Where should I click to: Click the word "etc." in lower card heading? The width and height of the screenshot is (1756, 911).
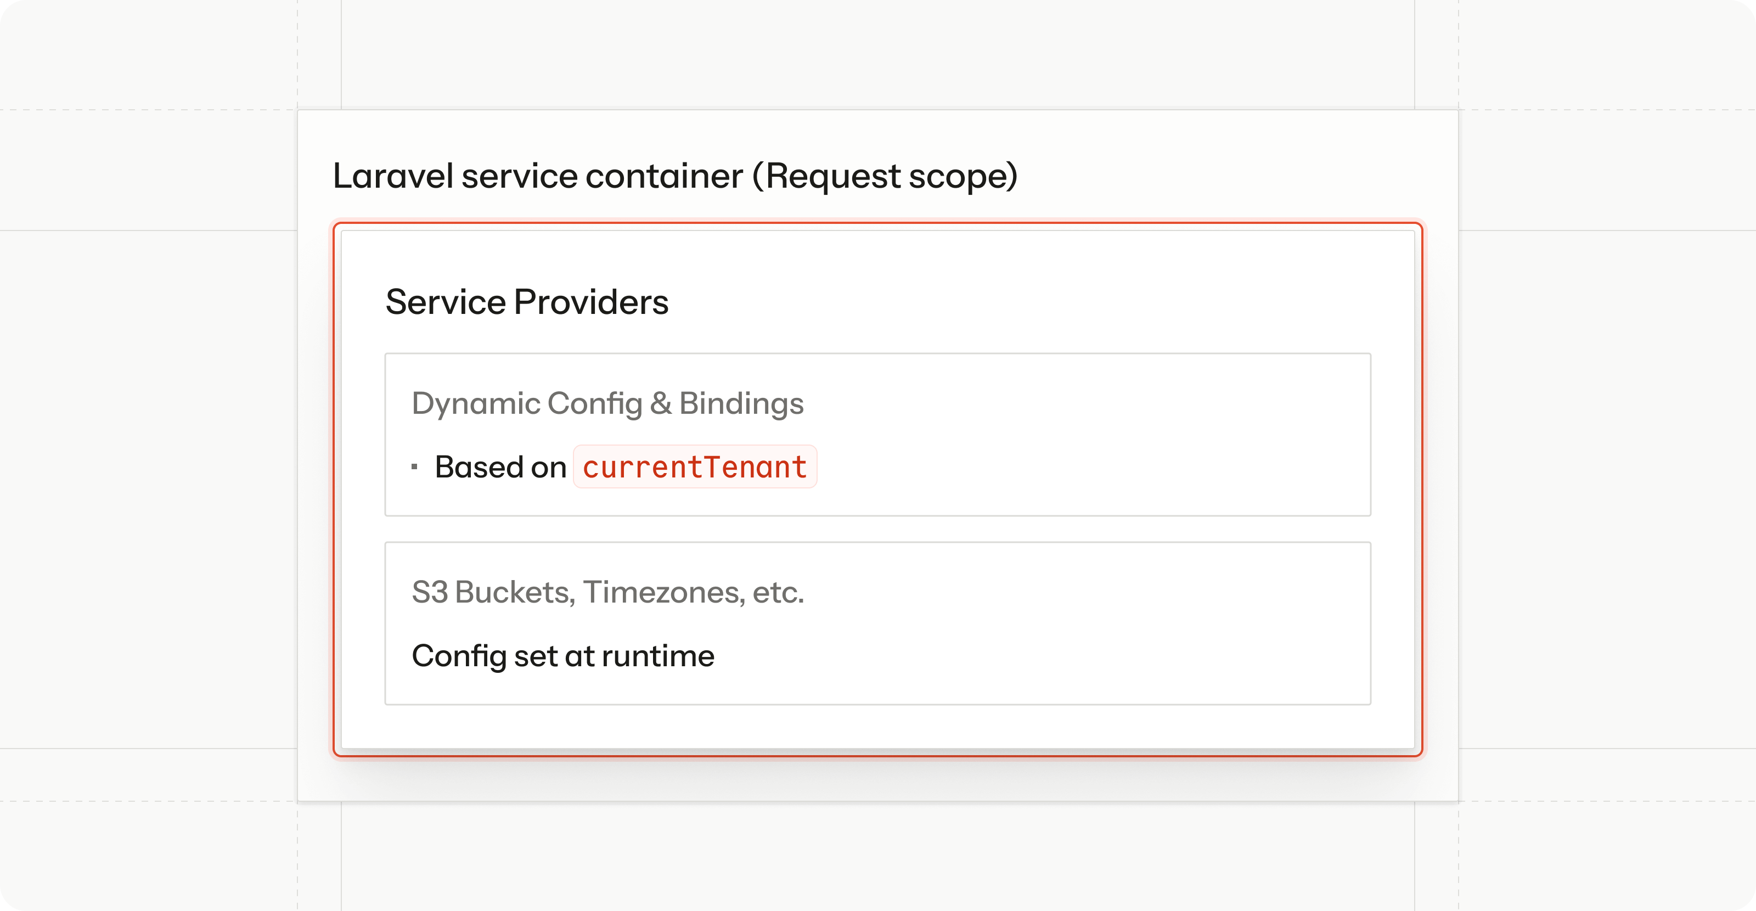778,592
